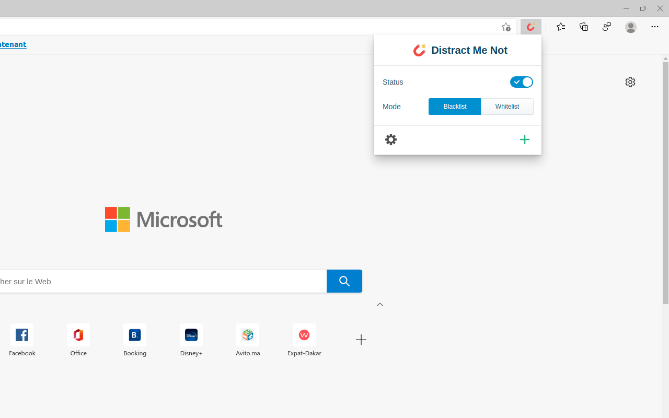This screenshot has height=418, width=669.
Task: Add this page to favorites
Action: tap(505, 27)
